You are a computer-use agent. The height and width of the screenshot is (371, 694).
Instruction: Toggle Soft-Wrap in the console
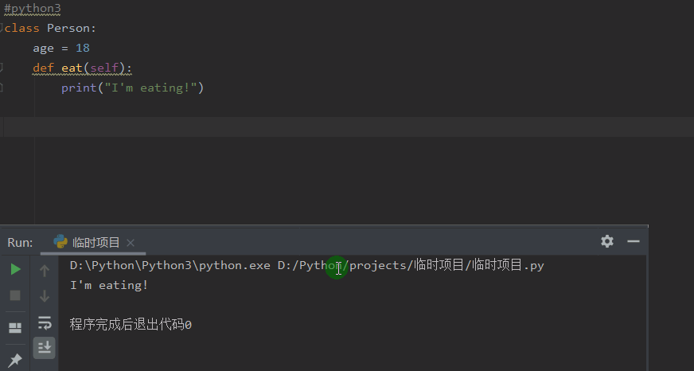(45, 322)
